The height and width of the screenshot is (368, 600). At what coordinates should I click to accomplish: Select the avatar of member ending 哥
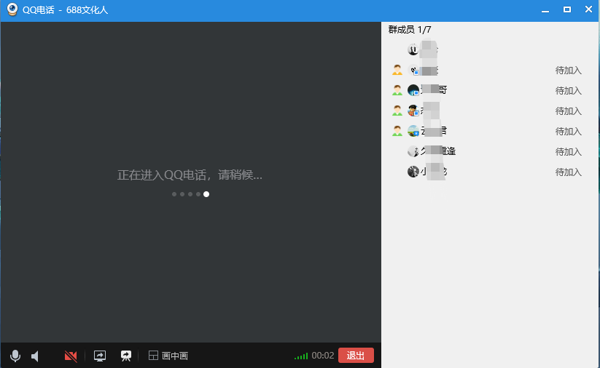point(413,90)
